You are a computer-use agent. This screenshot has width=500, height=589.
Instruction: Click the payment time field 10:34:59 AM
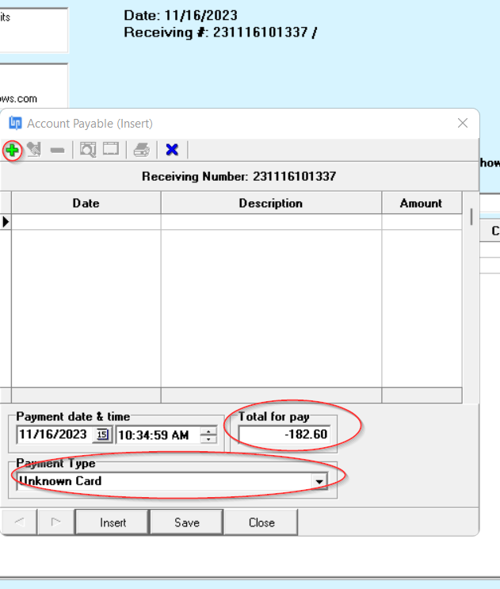tap(158, 435)
